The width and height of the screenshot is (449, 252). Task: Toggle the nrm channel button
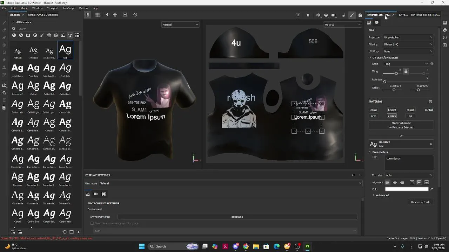[374, 116]
